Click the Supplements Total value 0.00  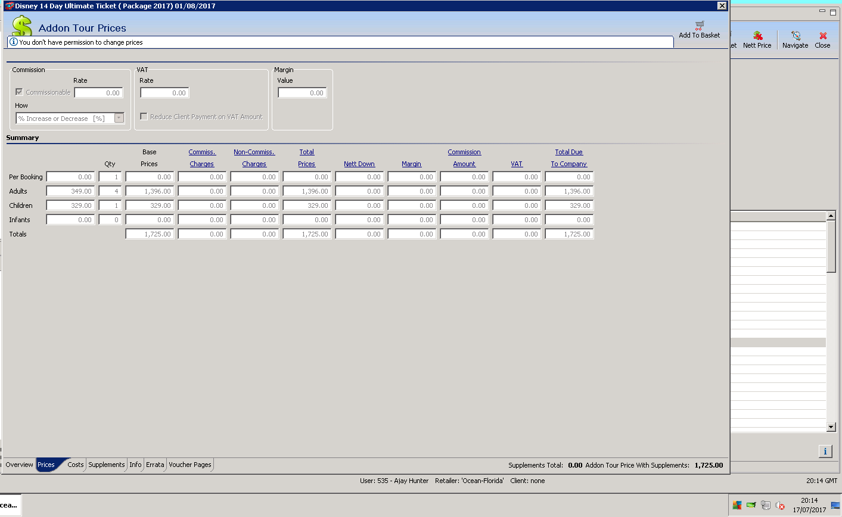[575, 465]
